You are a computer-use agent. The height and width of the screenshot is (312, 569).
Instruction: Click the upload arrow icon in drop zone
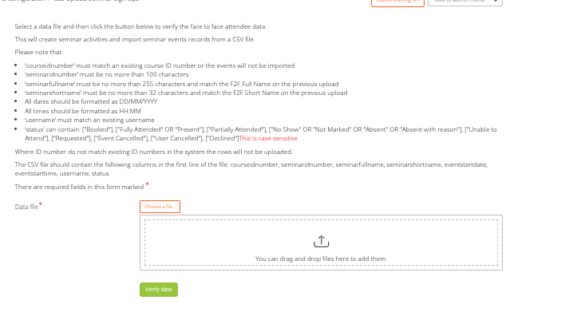(321, 241)
